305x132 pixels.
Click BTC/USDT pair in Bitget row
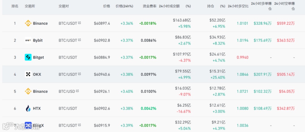click(68, 57)
